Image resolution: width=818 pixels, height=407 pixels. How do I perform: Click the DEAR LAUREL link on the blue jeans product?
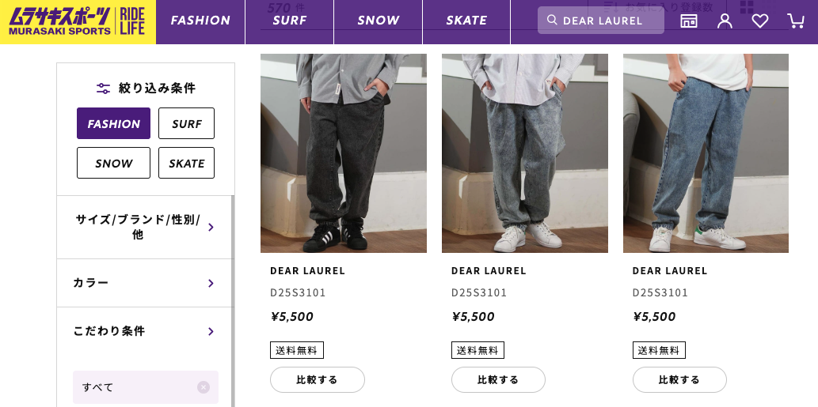click(670, 271)
